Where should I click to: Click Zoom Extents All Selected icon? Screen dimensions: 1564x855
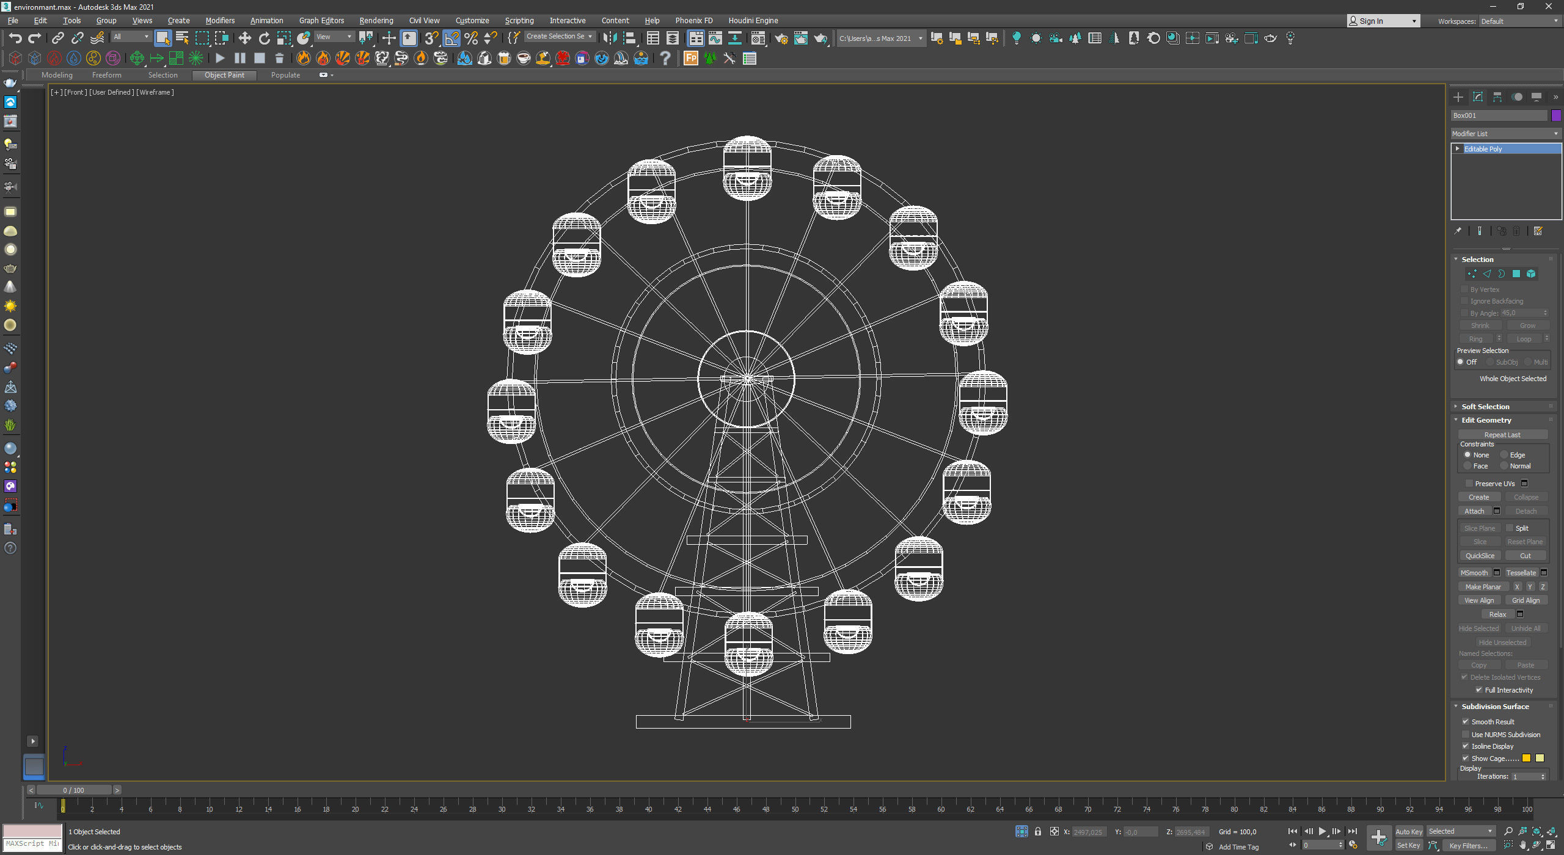coord(1551,831)
